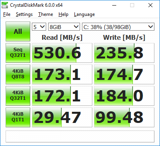
Task: Click the Seq read result 530.6
Action: tap(62, 53)
